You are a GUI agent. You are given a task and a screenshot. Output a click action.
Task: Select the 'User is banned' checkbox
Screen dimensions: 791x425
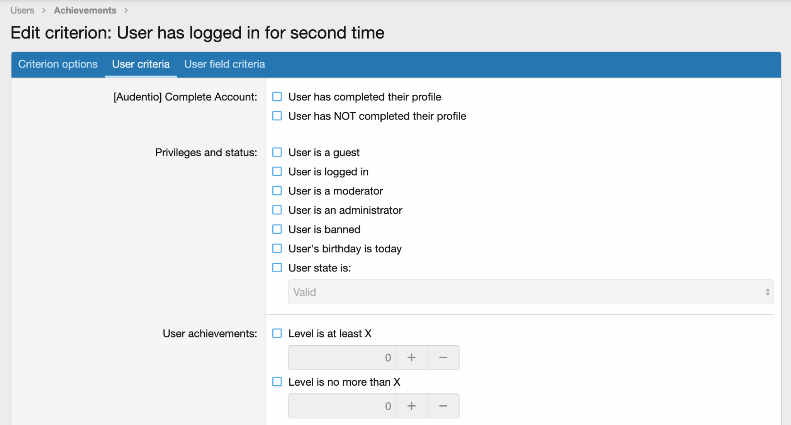tap(277, 229)
